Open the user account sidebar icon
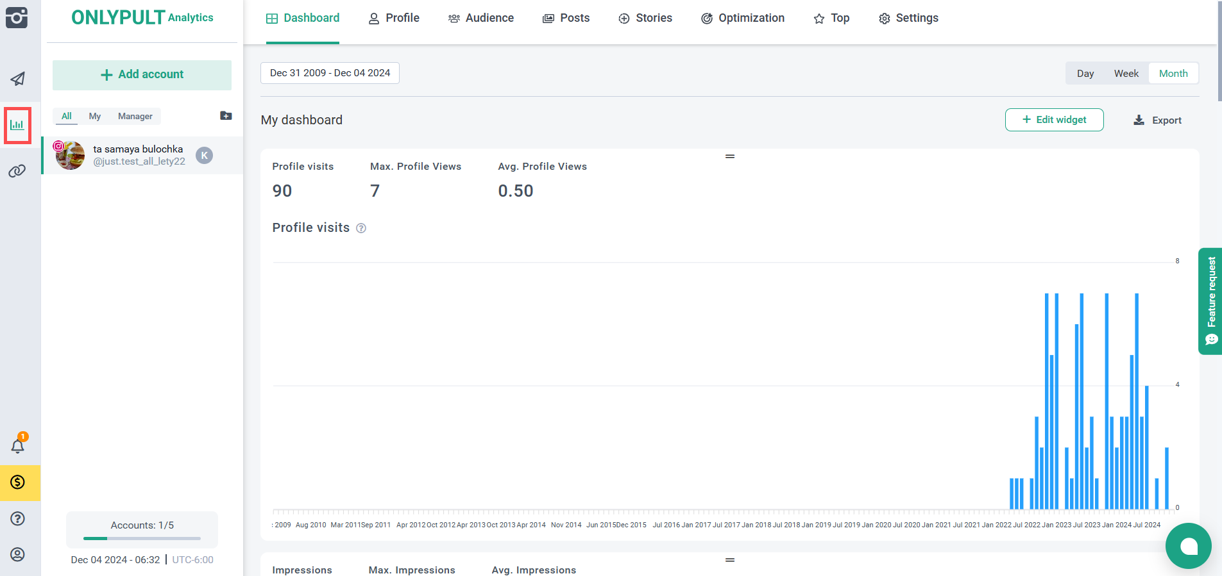The width and height of the screenshot is (1222, 576). (18, 554)
